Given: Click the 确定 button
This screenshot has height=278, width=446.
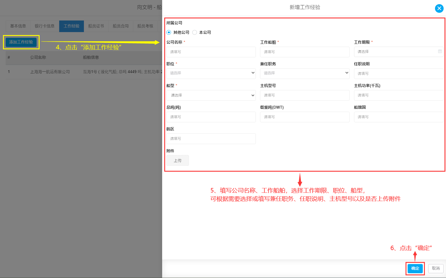Looking at the screenshot, I should pos(415,268).
